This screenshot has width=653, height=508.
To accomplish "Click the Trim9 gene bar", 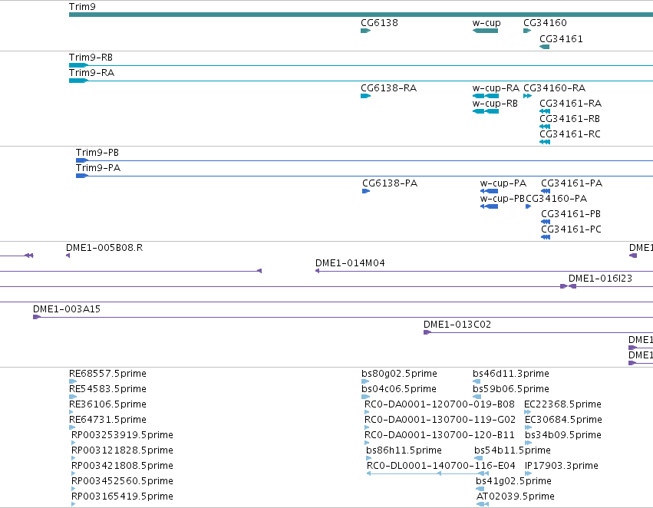I will tap(361, 15).
